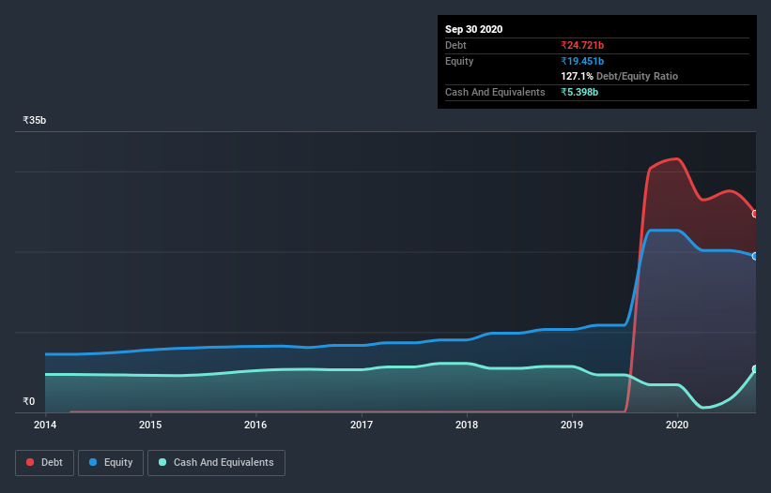This screenshot has width=771, height=493.
Task: Click the 2017 x-axis label
Action: [362, 425]
